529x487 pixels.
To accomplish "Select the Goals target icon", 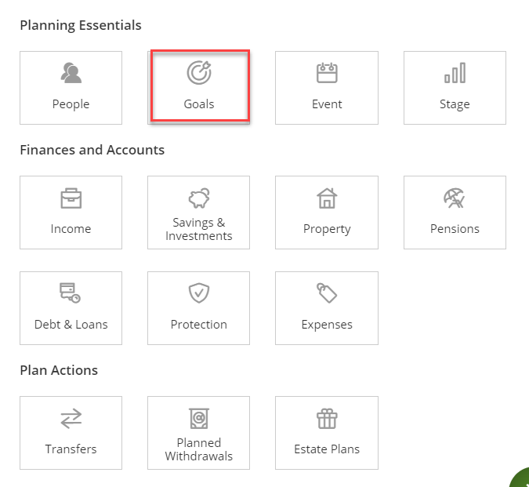I will click(x=199, y=73).
